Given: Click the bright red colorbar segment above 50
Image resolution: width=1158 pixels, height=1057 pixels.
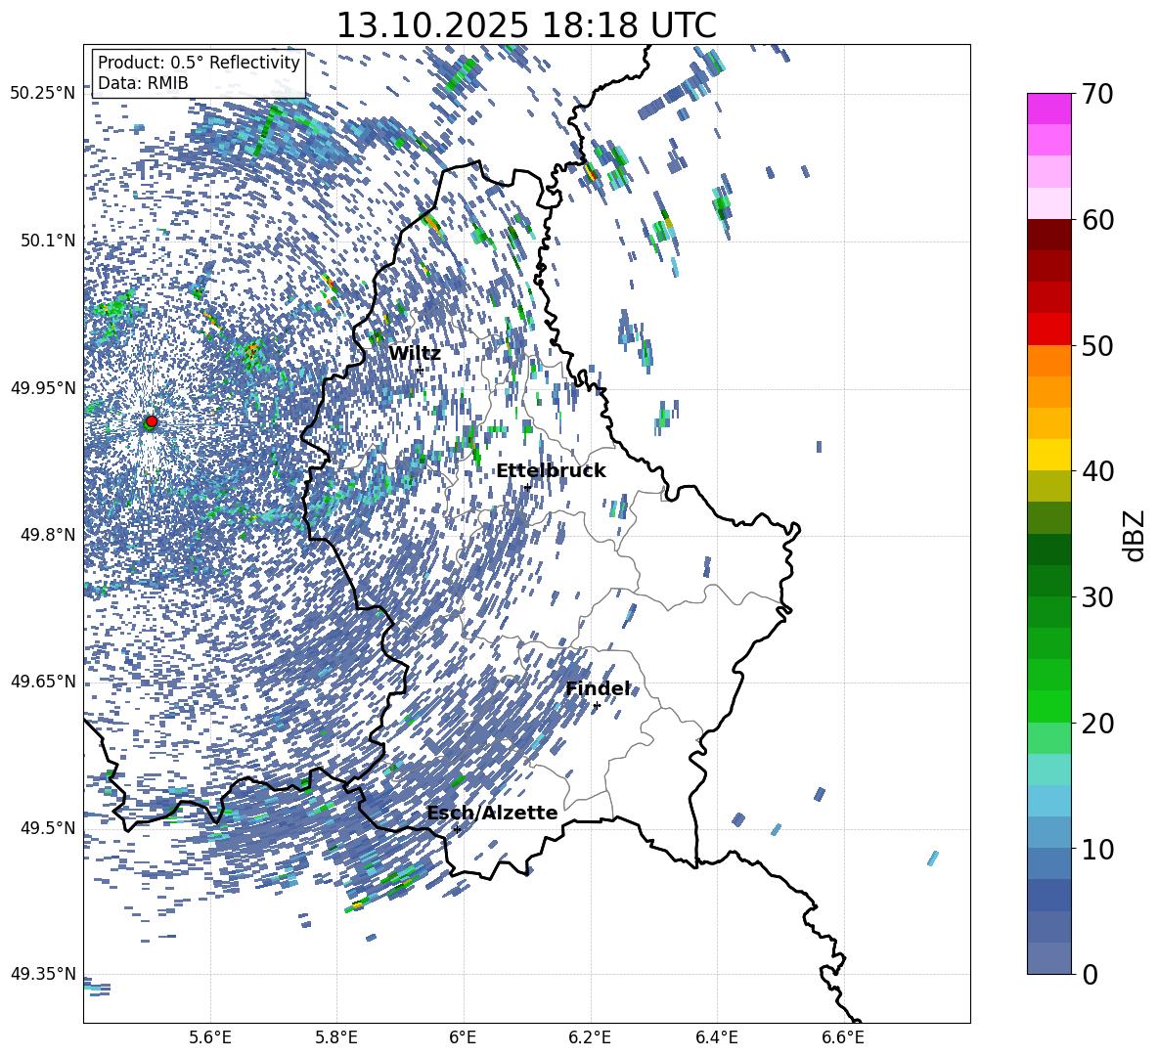Looking at the screenshot, I should coord(1048,330).
